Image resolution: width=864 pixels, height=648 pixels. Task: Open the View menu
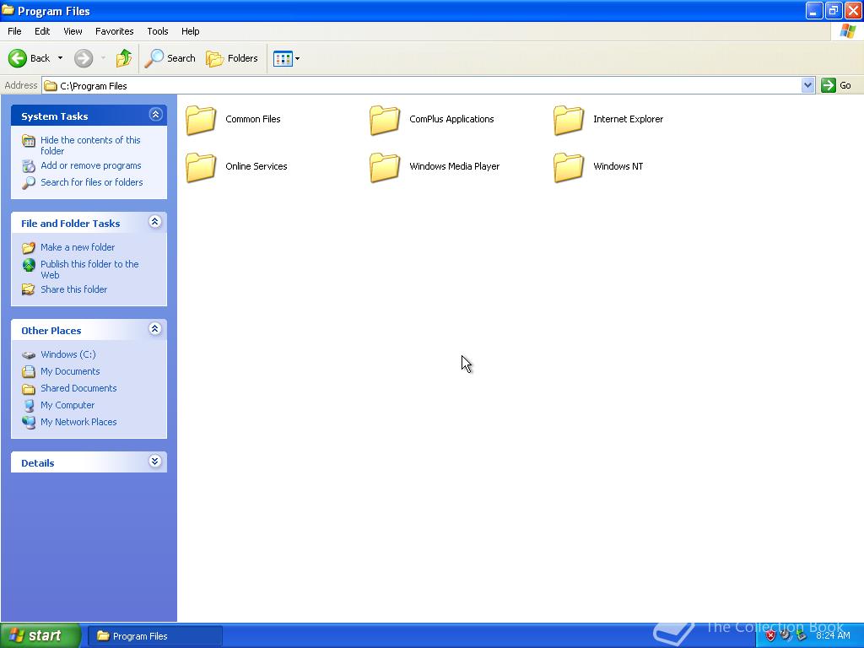(x=73, y=31)
